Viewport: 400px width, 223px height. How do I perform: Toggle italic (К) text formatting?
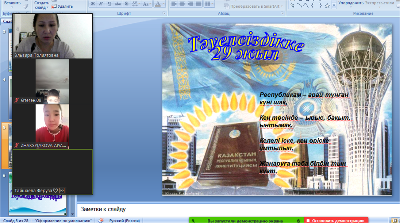point(101,4)
